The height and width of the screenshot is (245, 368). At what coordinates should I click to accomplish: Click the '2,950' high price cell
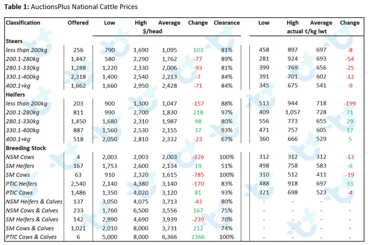(141, 86)
